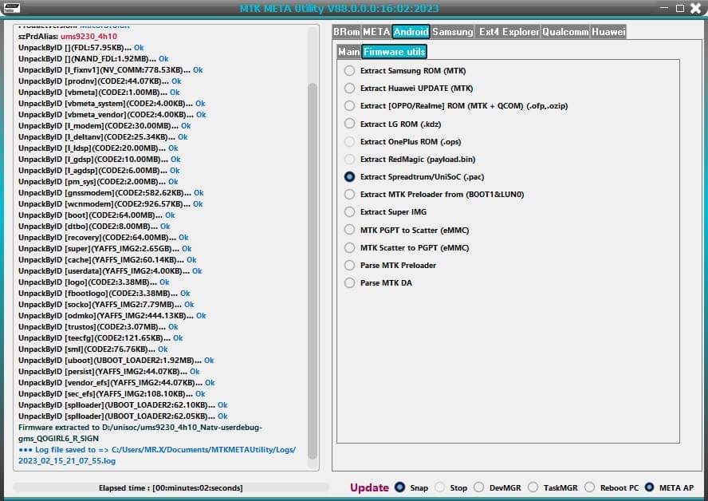Viewport: 708px width, 501px height.
Task: Click the UnpackByID [prodnv] log line
Action: click(x=100, y=81)
